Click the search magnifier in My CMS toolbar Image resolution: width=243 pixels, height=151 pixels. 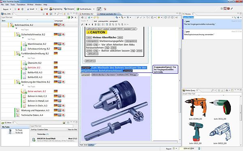[x=58, y=14]
